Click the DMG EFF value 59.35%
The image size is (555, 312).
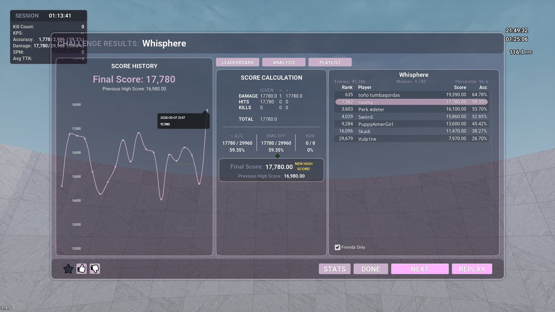coord(276,150)
